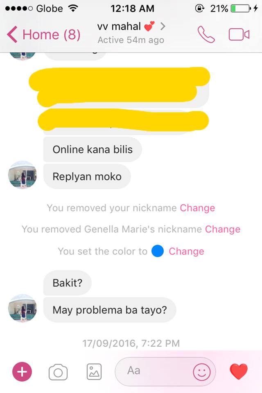
Task: Open sender avatar beside Replyan moko
Action: [x=23, y=175]
